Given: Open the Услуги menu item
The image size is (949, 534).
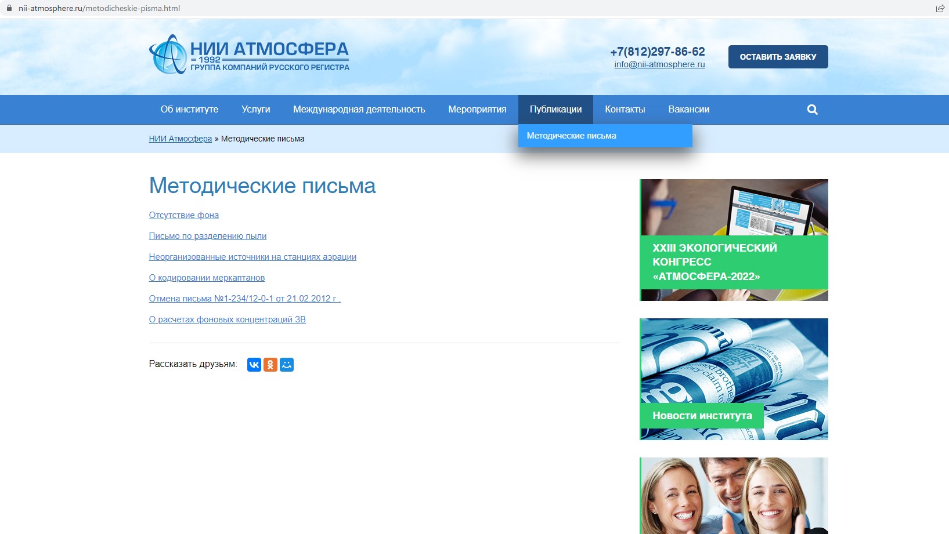Looking at the screenshot, I should (255, 110).
